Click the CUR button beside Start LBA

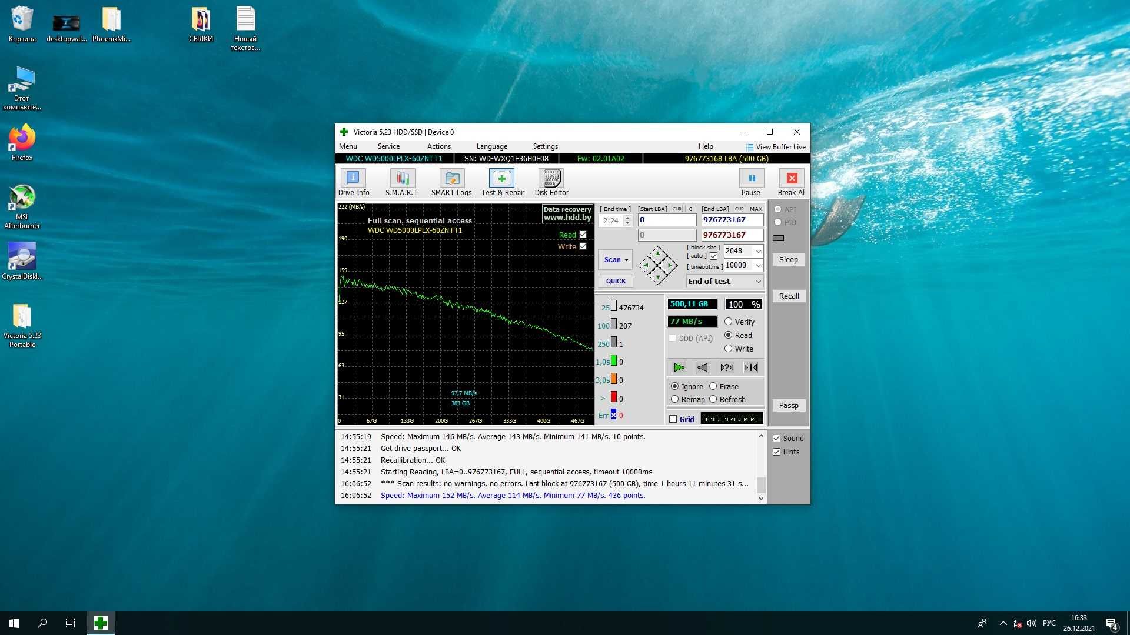coord(677,209)
